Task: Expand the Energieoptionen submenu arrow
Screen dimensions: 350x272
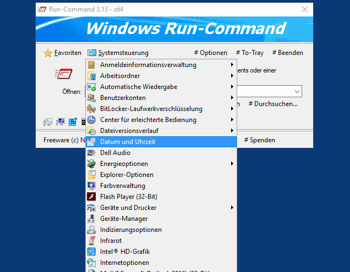Action: (x=232, y=164)
